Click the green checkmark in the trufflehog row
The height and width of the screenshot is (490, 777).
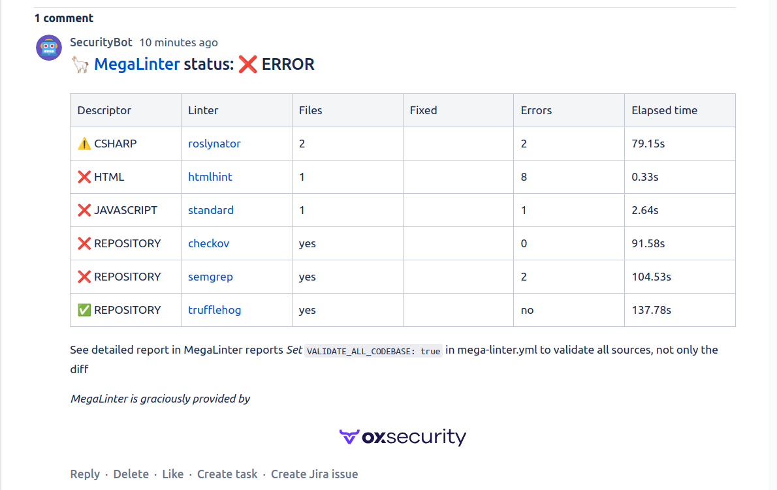84,310
